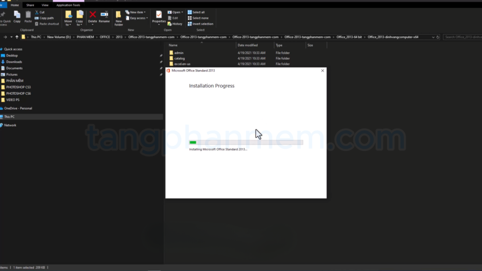Select the excel.en-us folder
The height and width of the screenshot is (271, 482).
pos(182,64)
